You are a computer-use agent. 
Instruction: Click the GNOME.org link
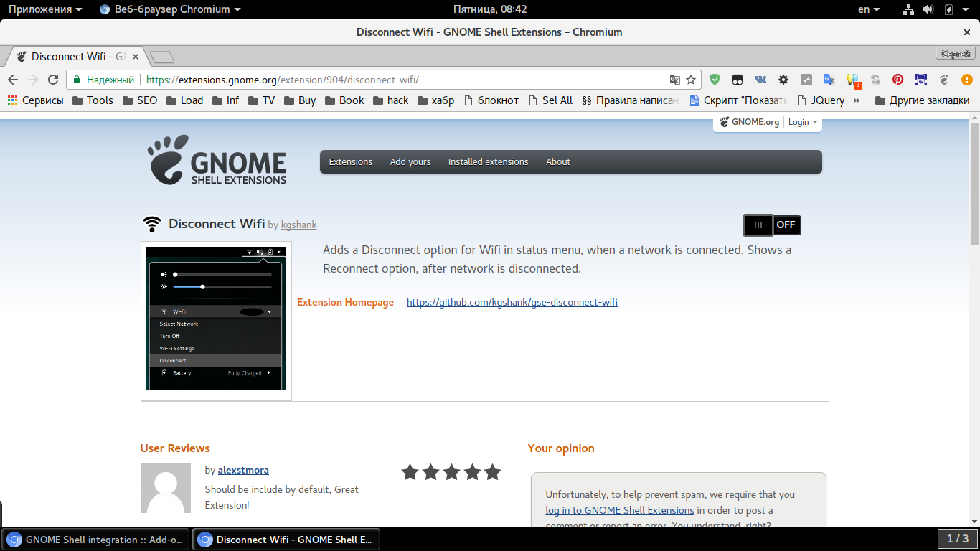tap(750, 122)
